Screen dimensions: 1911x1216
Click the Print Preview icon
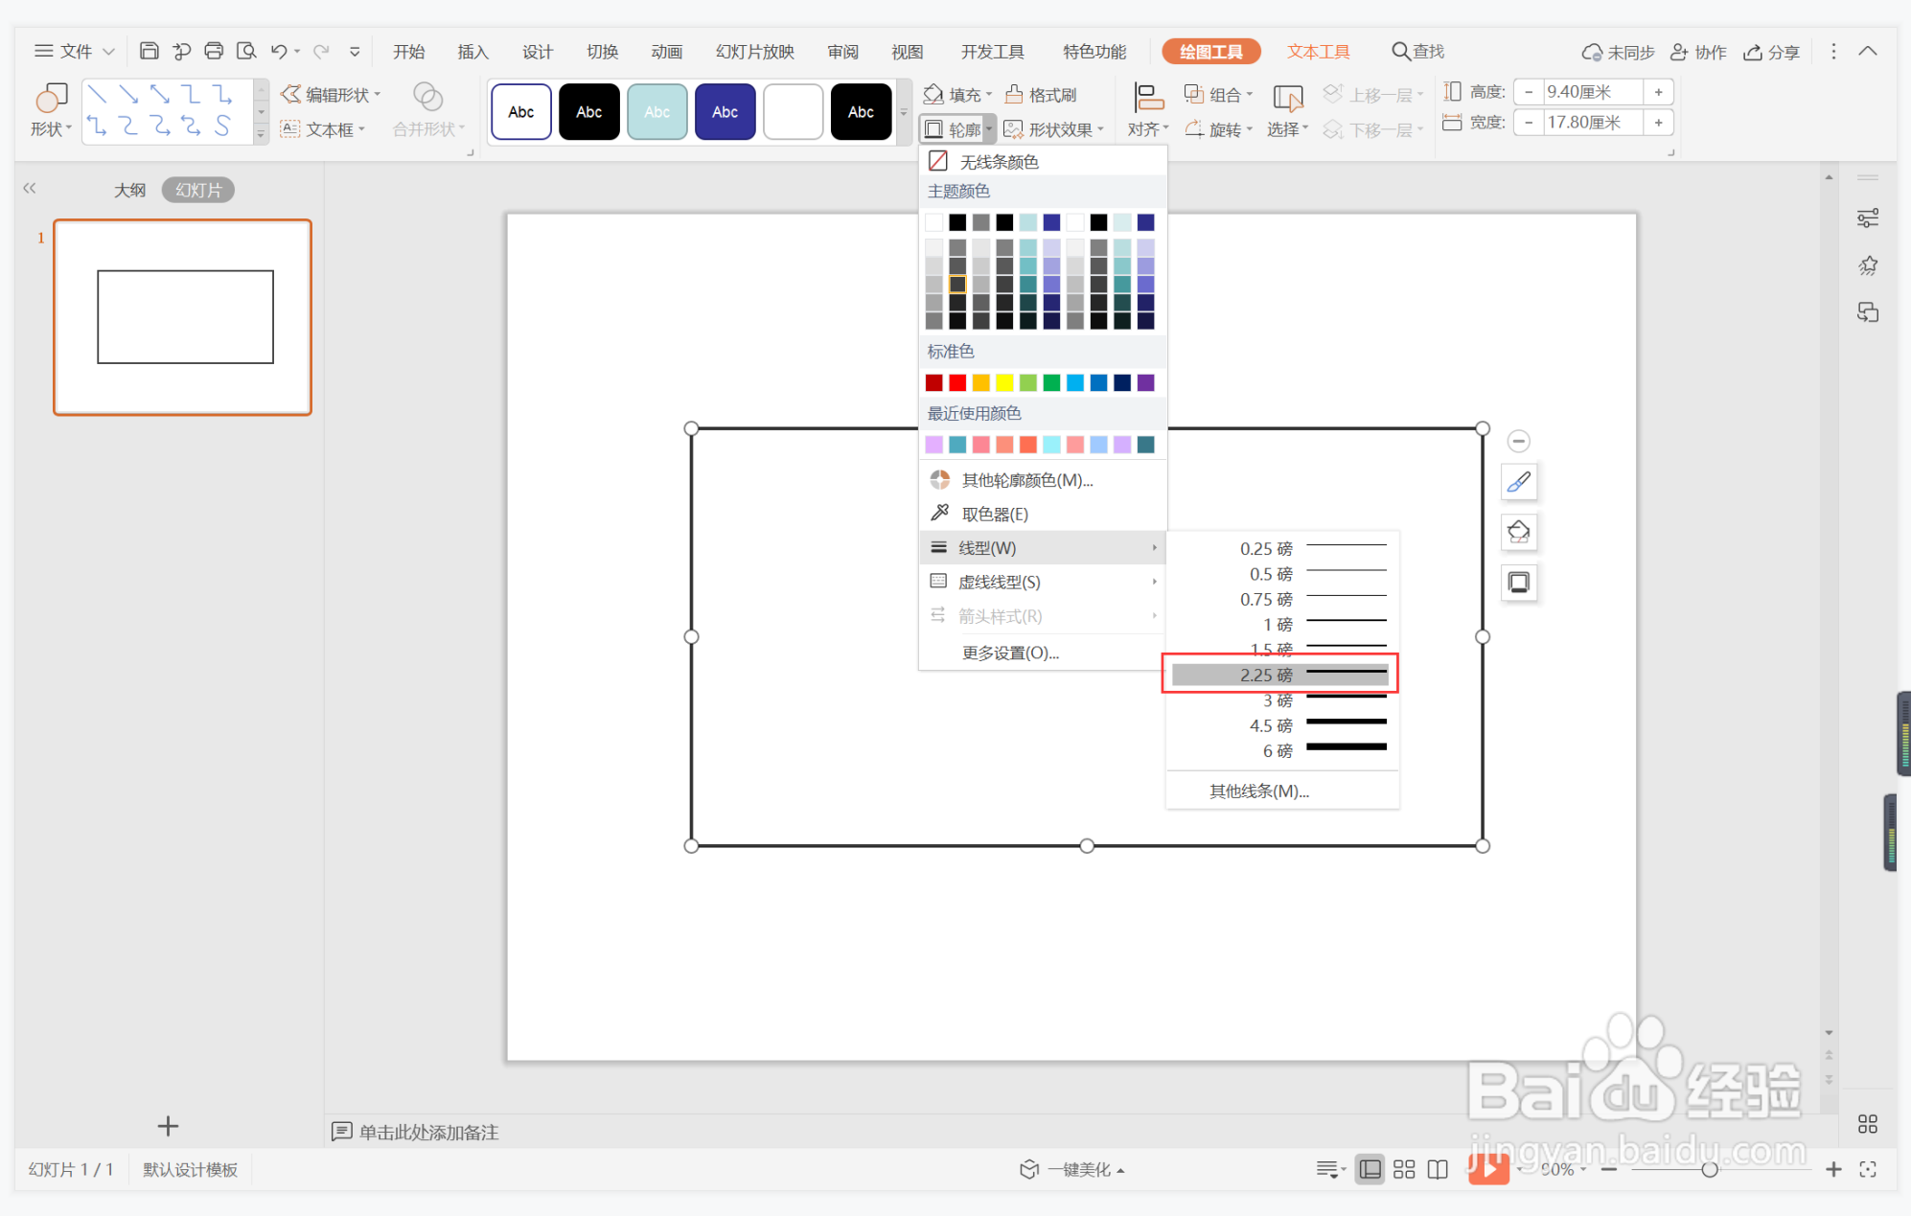(246, 51)
